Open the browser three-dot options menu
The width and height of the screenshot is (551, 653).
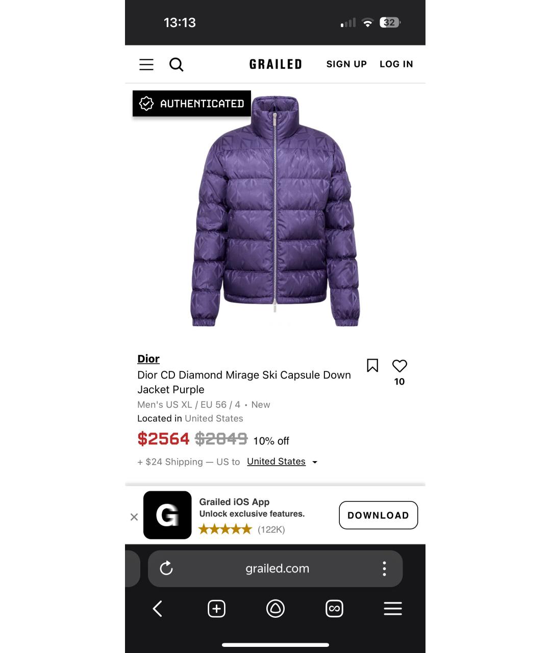coord(384,568)
